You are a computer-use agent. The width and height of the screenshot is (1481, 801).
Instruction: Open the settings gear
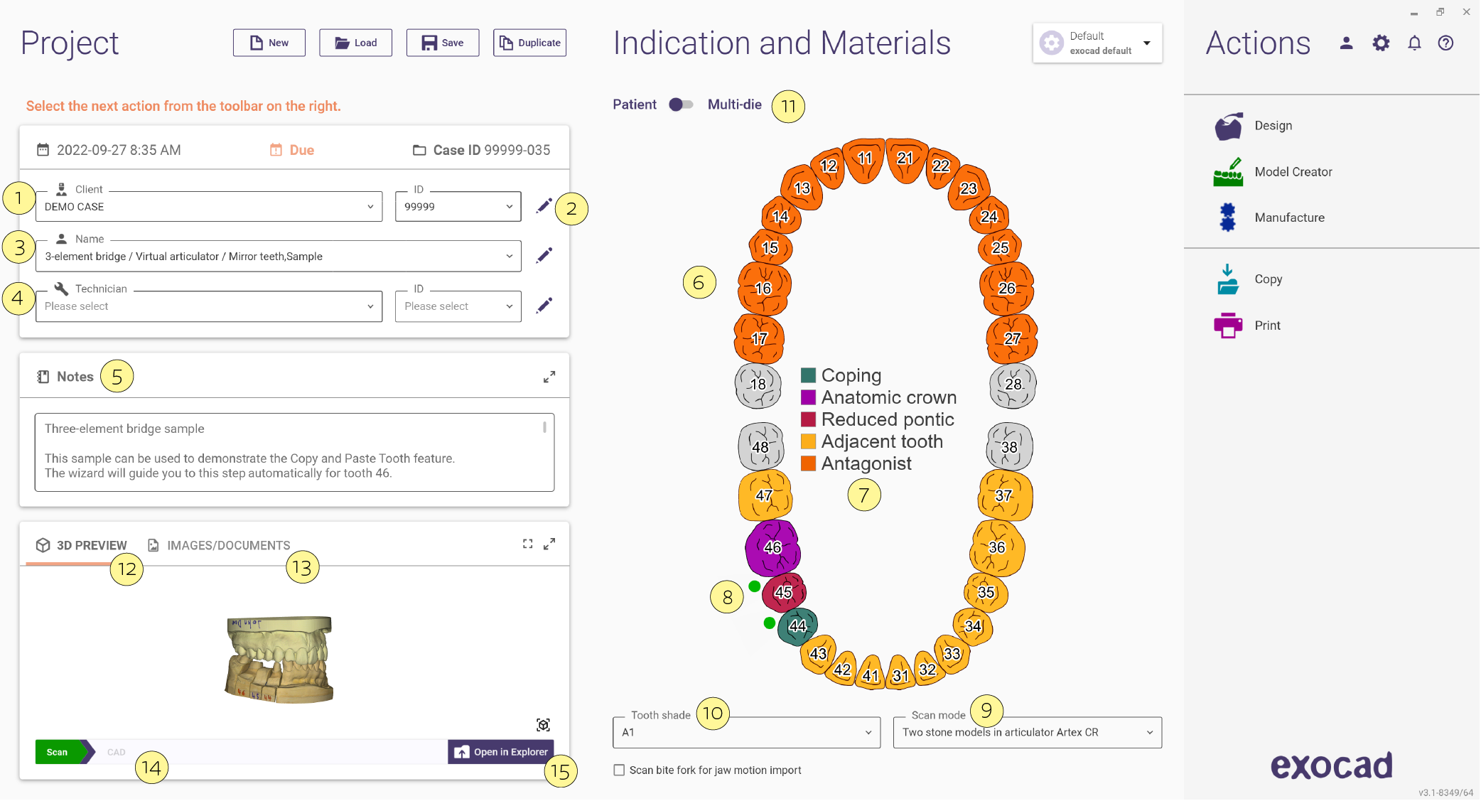1381,43
